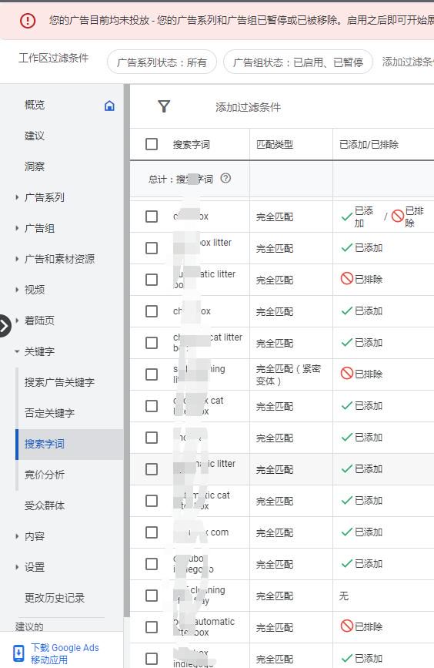
Task: Tick the select-all checkbox in the 搜索字词 header
Action: point(152,144)
